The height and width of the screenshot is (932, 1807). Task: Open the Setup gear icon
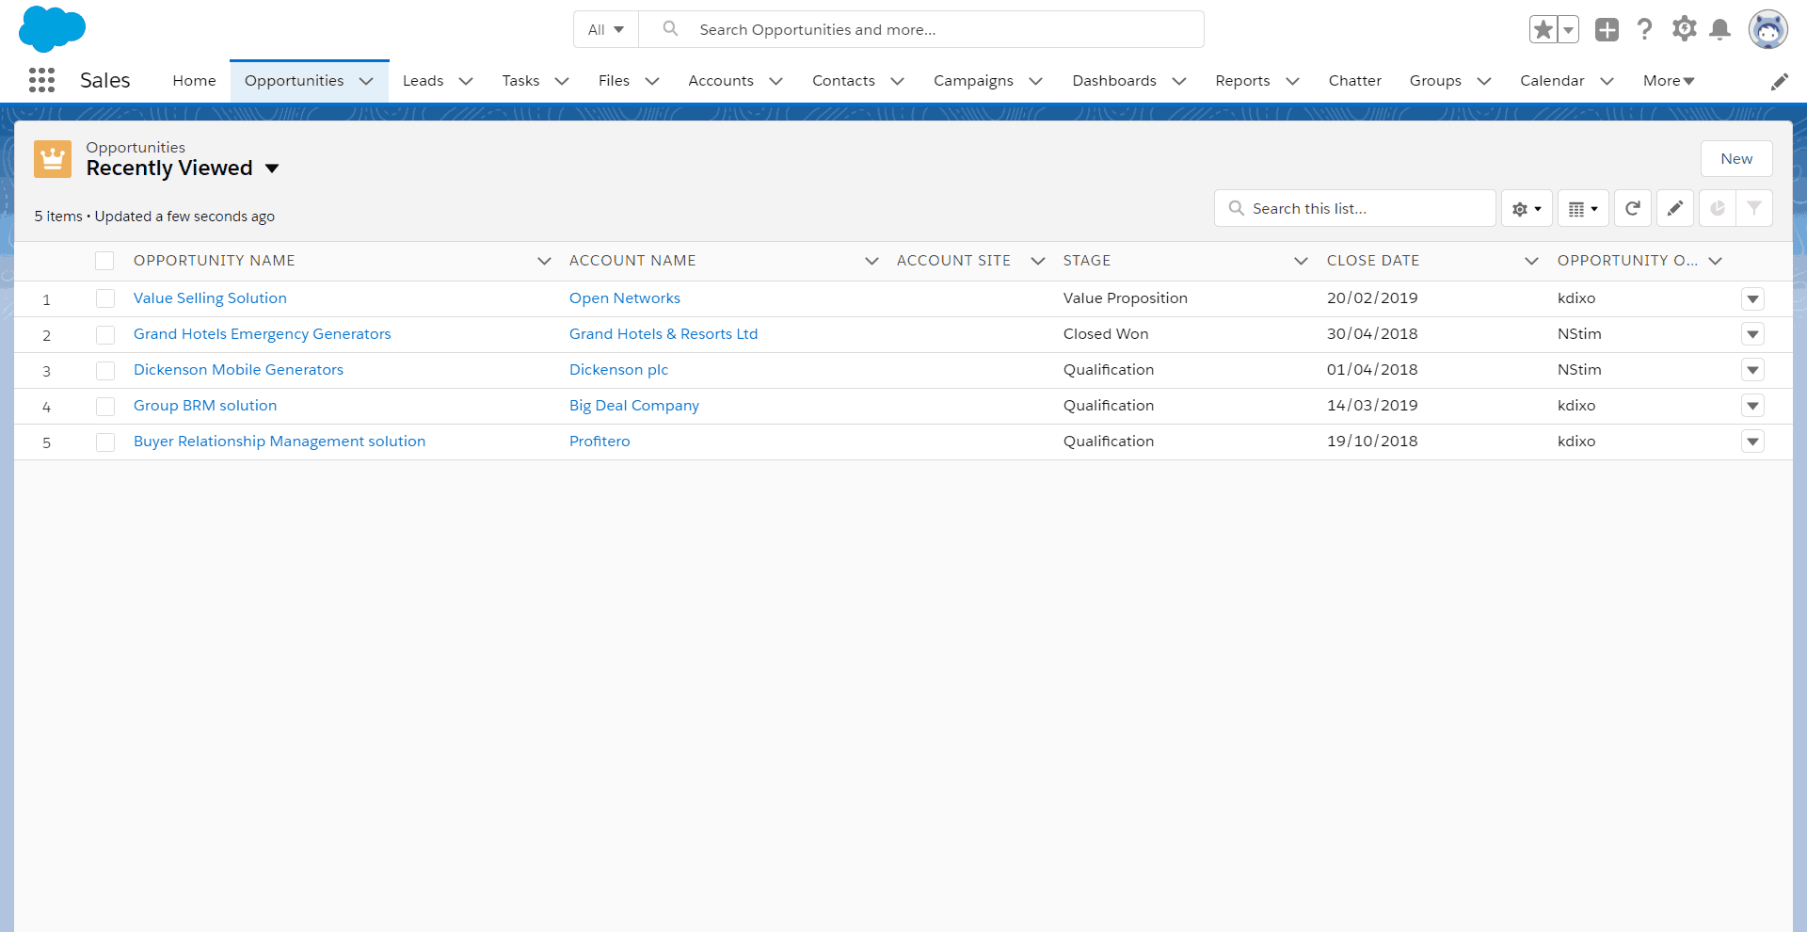pos(1684,29)
